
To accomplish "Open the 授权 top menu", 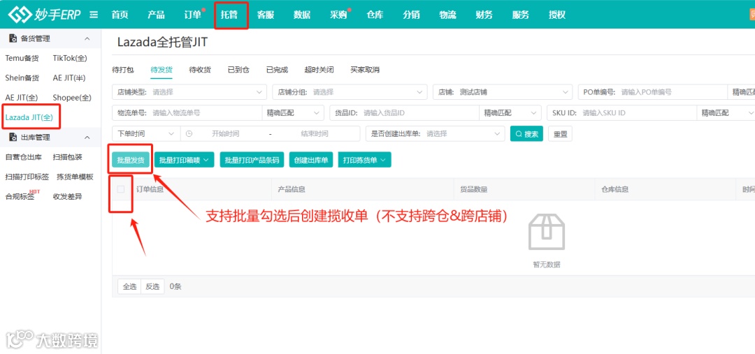I will tap(557, 15).
